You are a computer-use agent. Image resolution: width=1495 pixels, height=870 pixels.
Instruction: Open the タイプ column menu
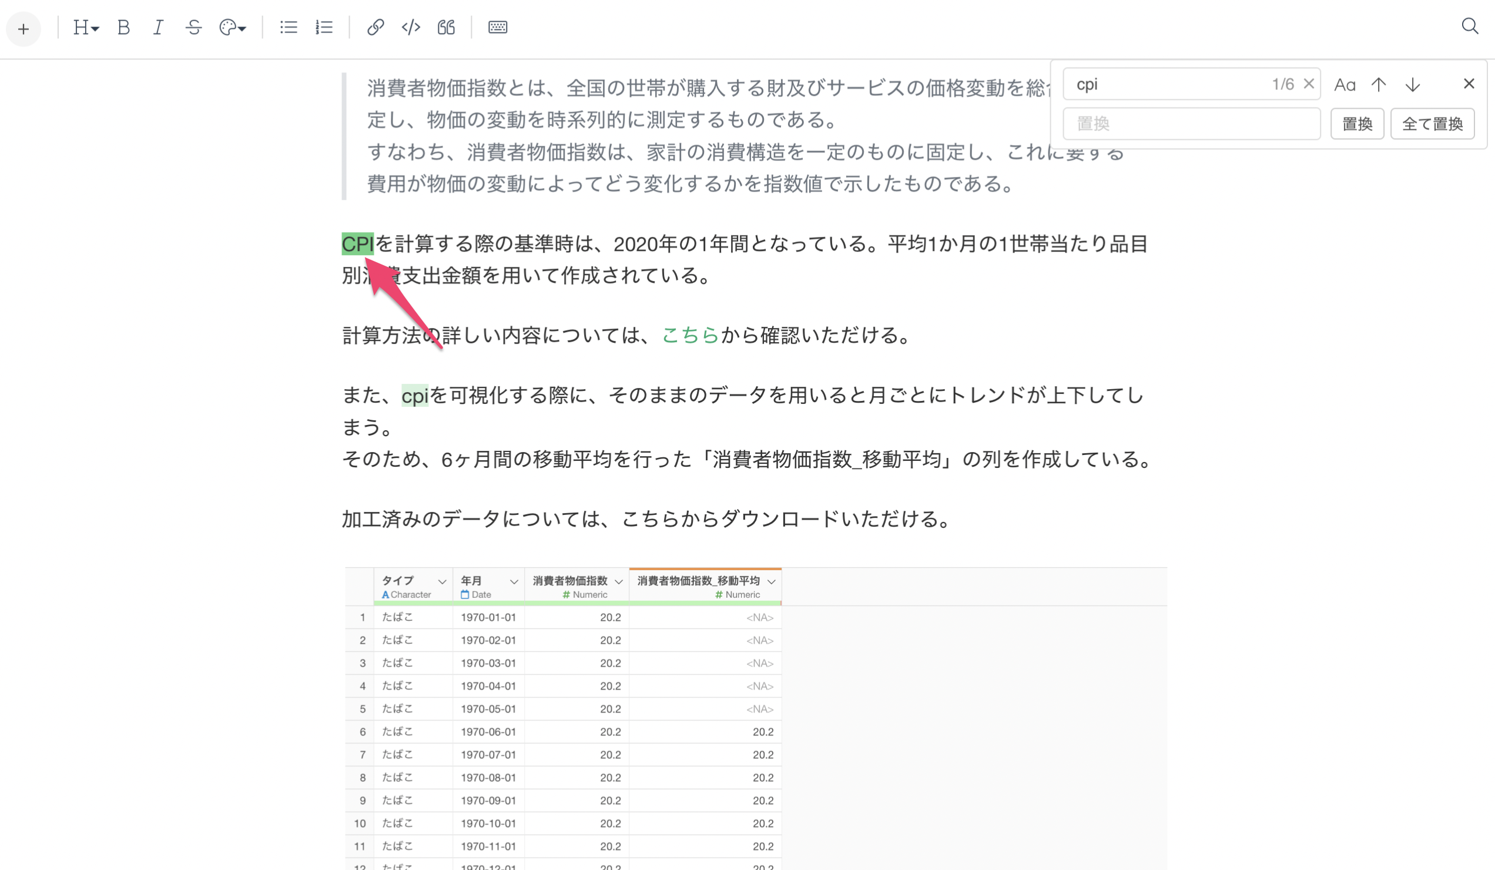(442, 581)
